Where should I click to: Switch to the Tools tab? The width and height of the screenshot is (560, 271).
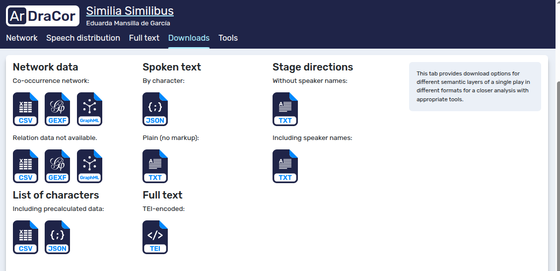point(228,38)
